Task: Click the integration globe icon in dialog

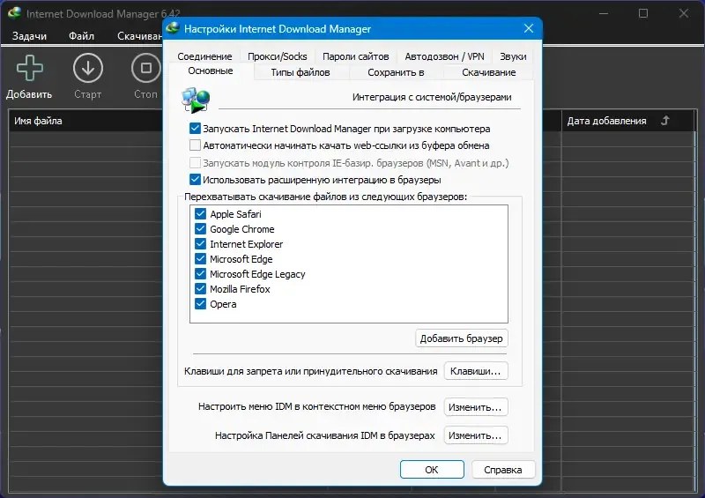Action: pos(196,100)
